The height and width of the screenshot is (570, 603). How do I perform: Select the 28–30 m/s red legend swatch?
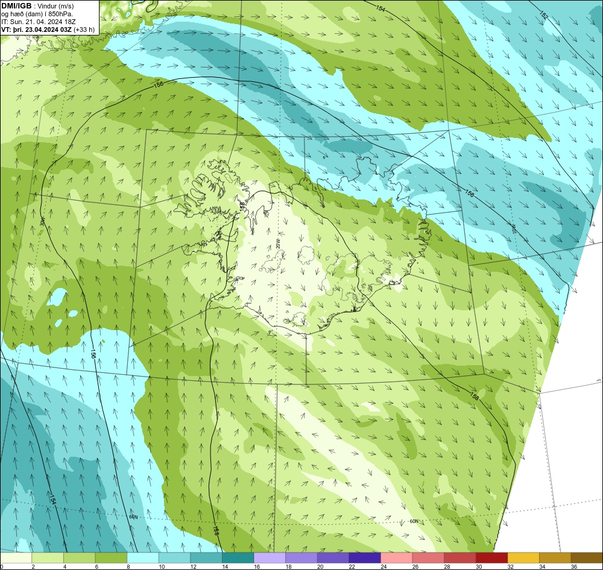pyautogui.click(x=460, y=558)
